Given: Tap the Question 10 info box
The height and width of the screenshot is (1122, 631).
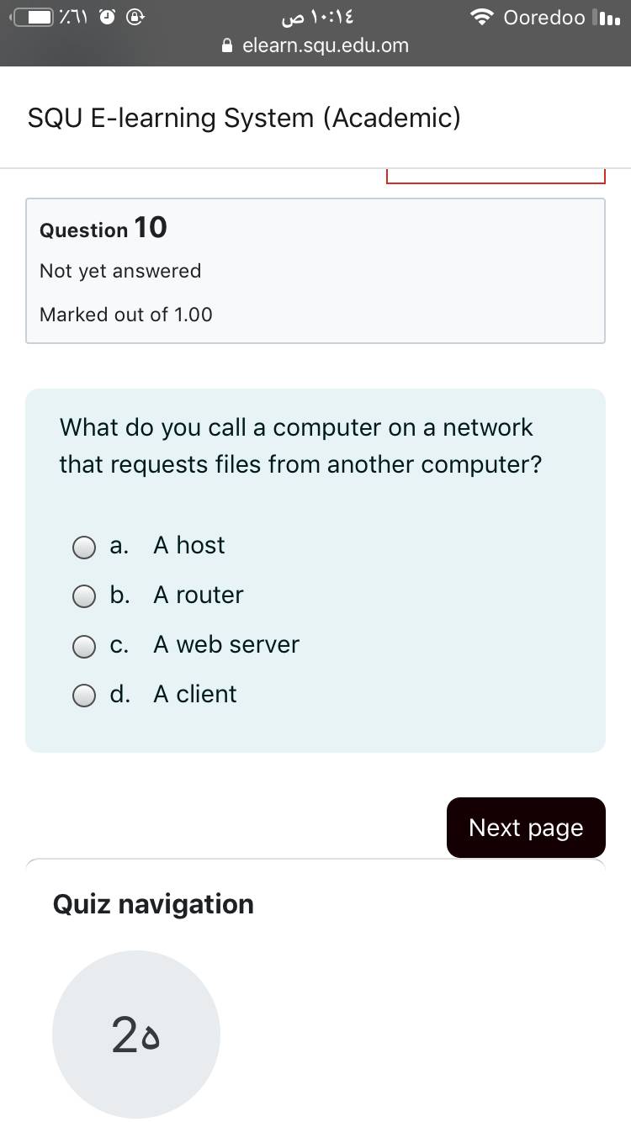Looking at the screenshot, I should tap(315, 271).
